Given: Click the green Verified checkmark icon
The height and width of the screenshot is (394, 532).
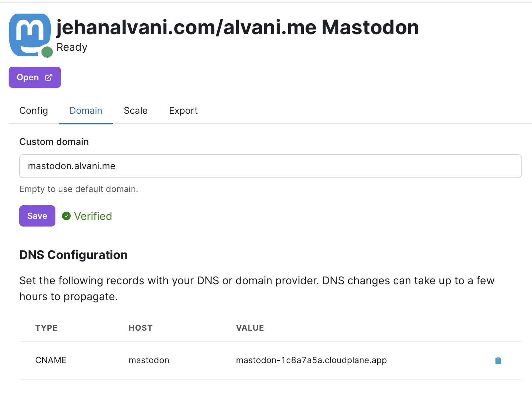Looking at the screenshot, I should [66, 216].
